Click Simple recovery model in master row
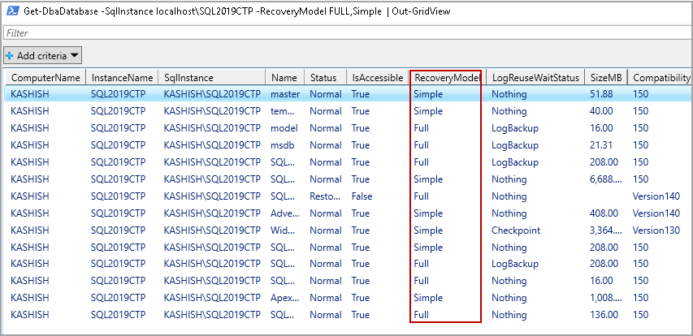 click(x=428, y=94)
